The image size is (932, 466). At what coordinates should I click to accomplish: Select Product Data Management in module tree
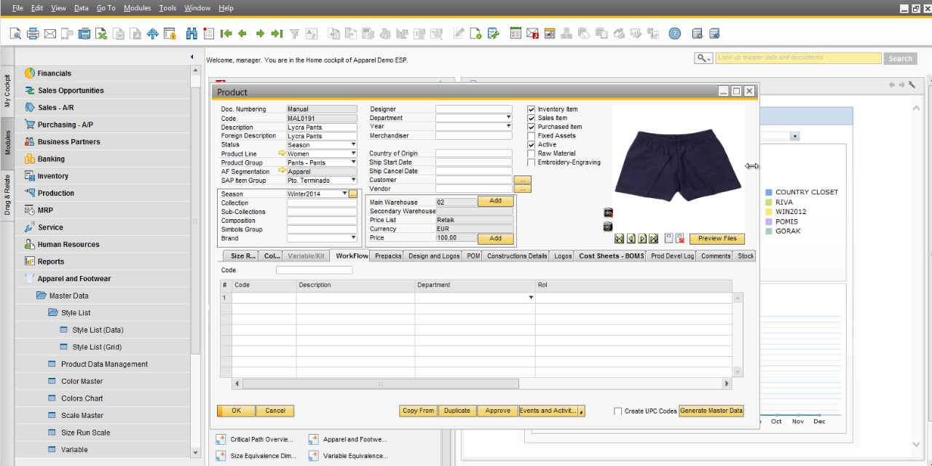(x=104, y=364)
